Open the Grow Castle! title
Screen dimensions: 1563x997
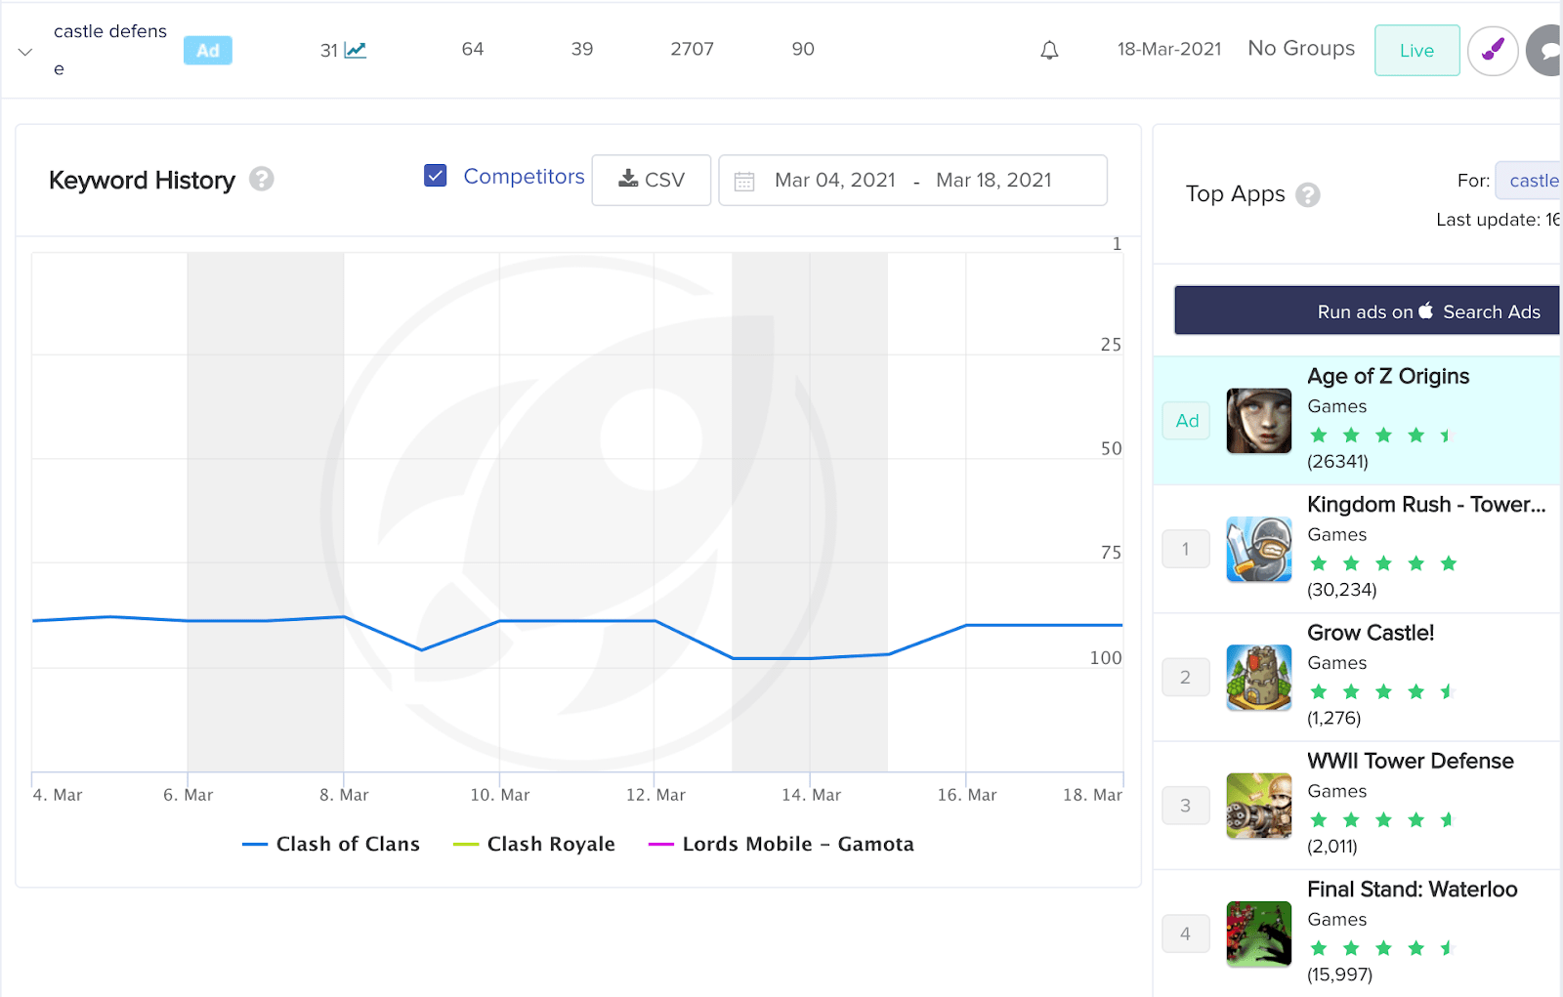[1371, 633]
